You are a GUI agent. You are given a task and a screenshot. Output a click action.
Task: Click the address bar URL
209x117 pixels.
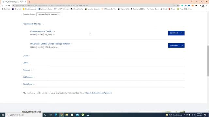point(52,6)
